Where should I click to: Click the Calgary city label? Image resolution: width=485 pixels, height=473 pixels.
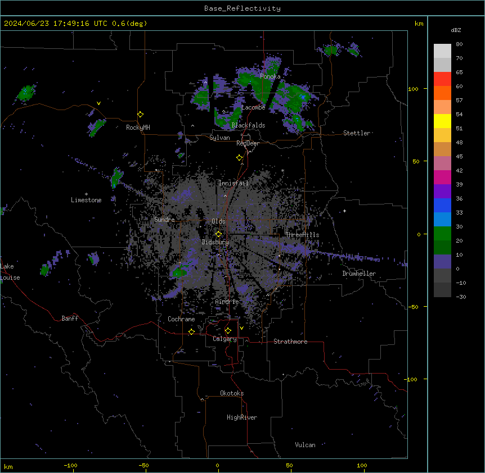pos(225,339)
